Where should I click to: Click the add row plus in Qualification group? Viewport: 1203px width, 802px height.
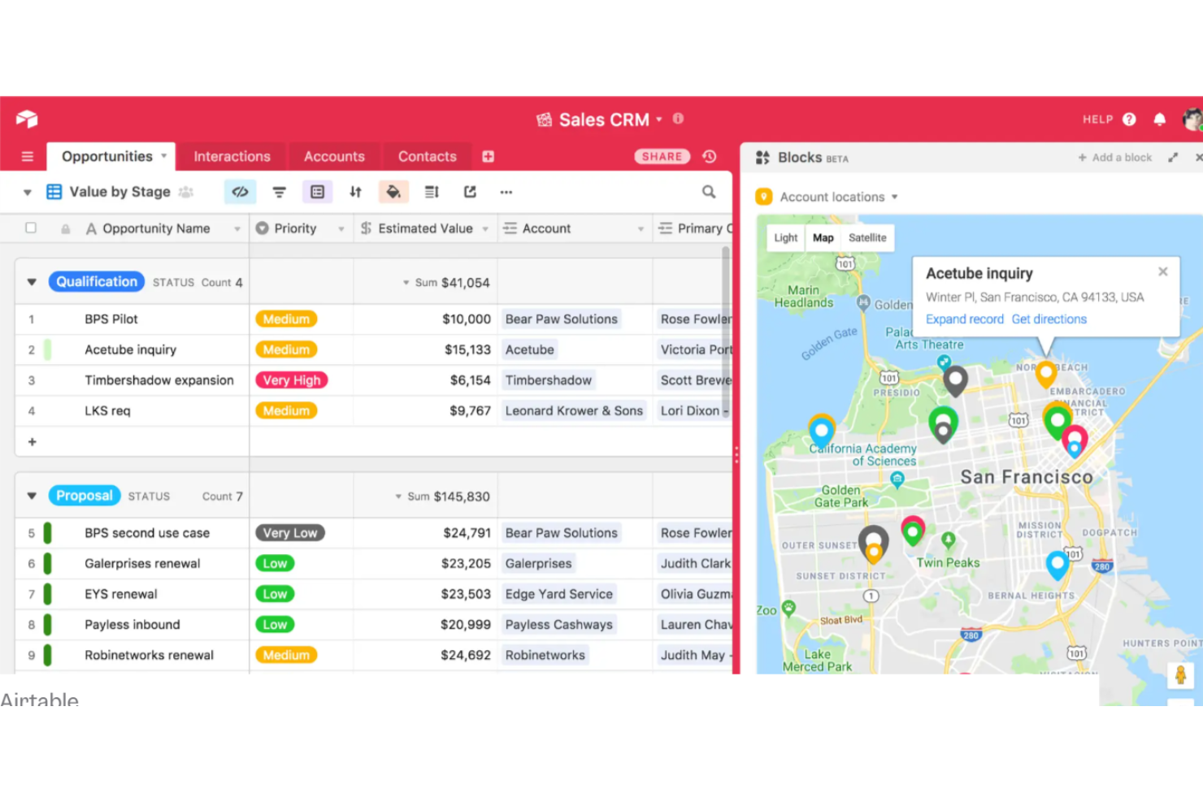(33, 442)
